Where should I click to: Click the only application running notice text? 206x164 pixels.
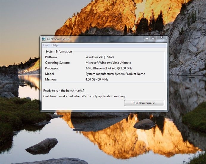pos(84,96)
